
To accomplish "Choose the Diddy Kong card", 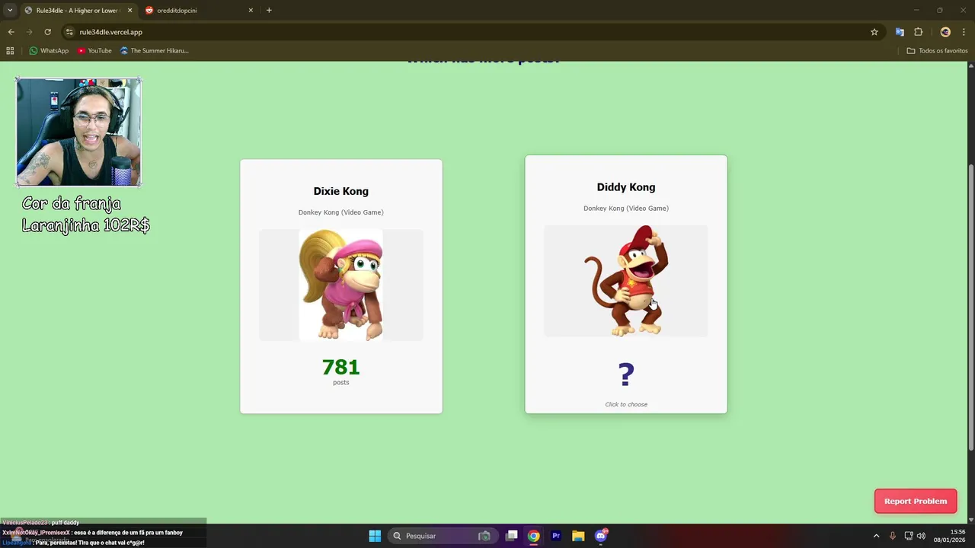I will click(x=626, y=285).
